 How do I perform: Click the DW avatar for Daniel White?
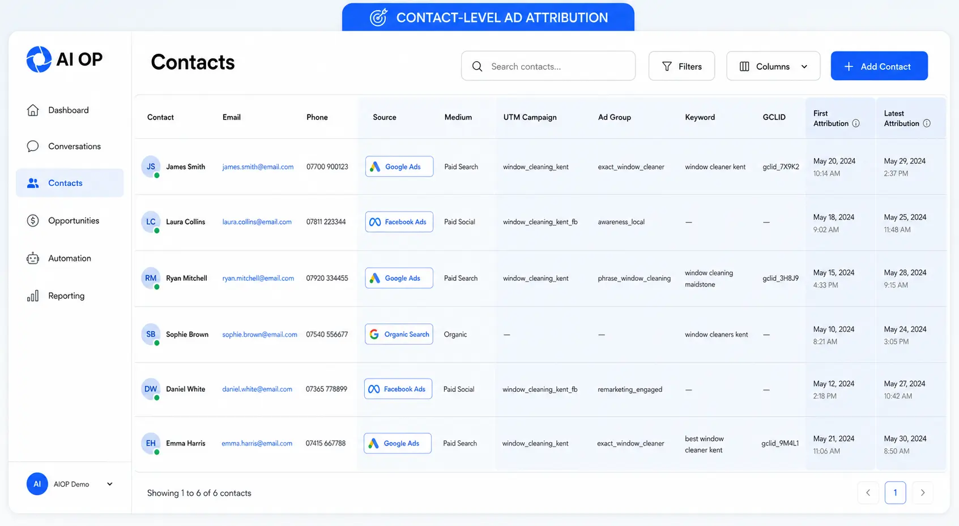click(151, 389)
